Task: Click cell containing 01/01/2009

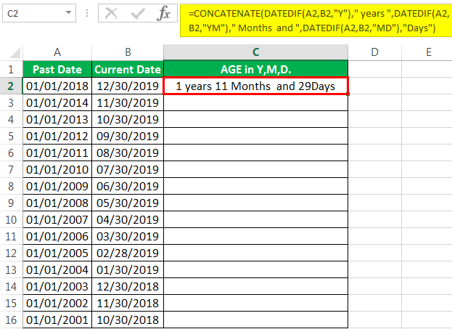Action: pos(57,186)
